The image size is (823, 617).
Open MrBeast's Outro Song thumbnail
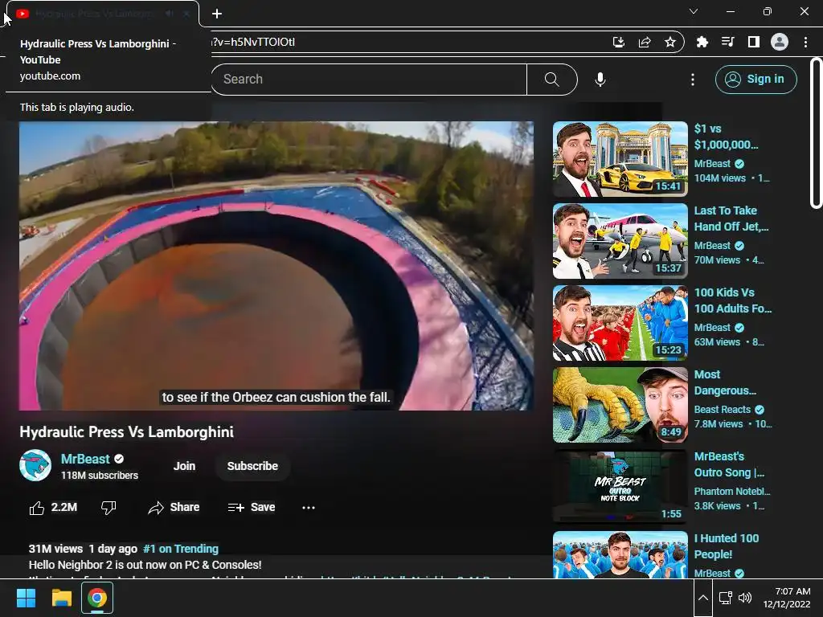(620, 487)
